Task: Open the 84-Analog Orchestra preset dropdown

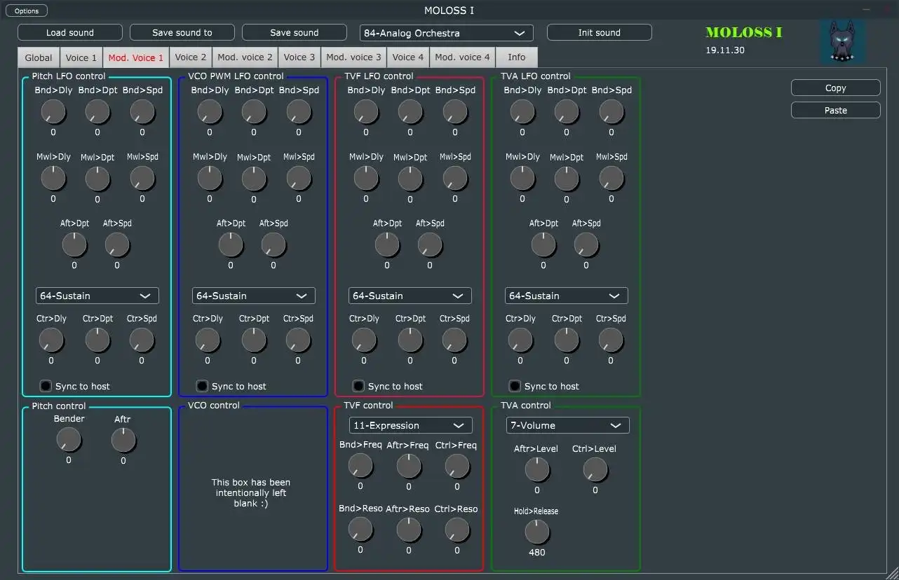Action: pyautogui.click(x=446, y=33)
